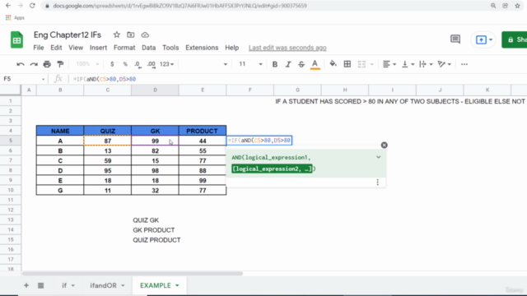This screenshot has height=296, width=527.
Task: Star the document Eng Chapter12 IFs
Action: point(117,35)
